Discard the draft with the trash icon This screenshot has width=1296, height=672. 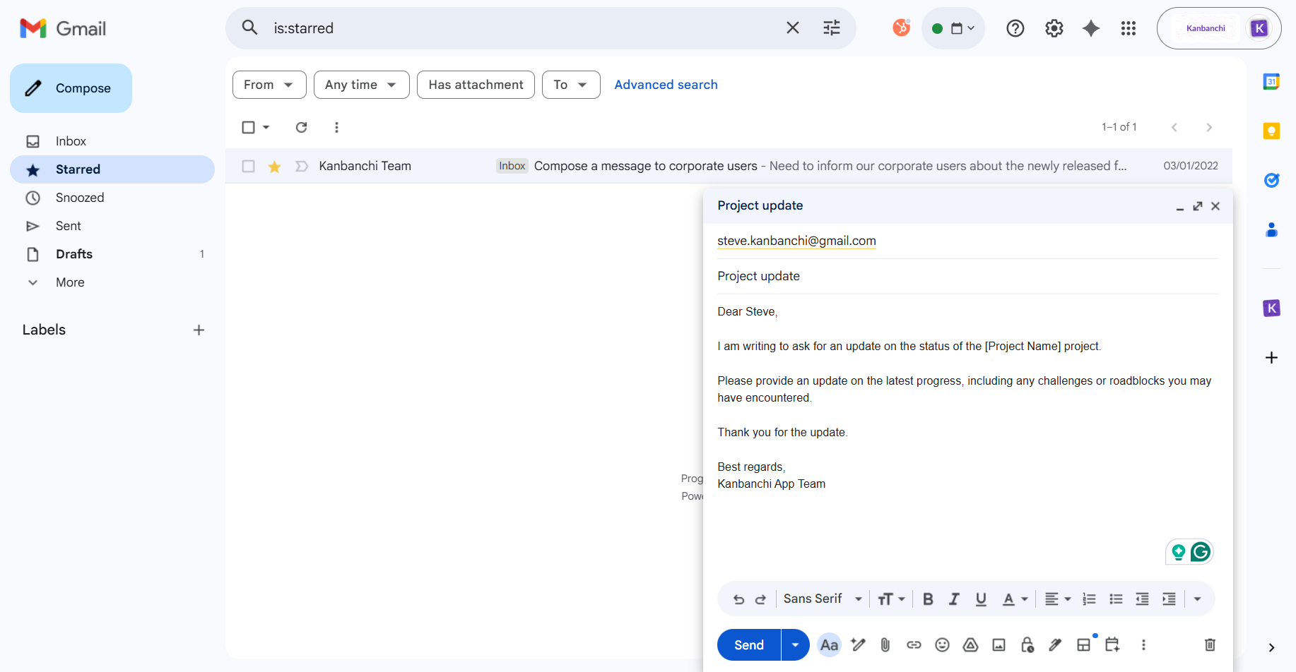coord(1209,644)
